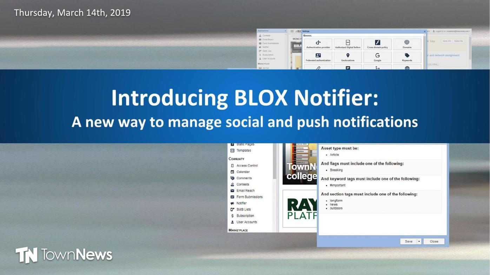Viewport: 490px width, 275px height.
Task: Select the 'news' section tag
Action: click(x=333, y=205)
